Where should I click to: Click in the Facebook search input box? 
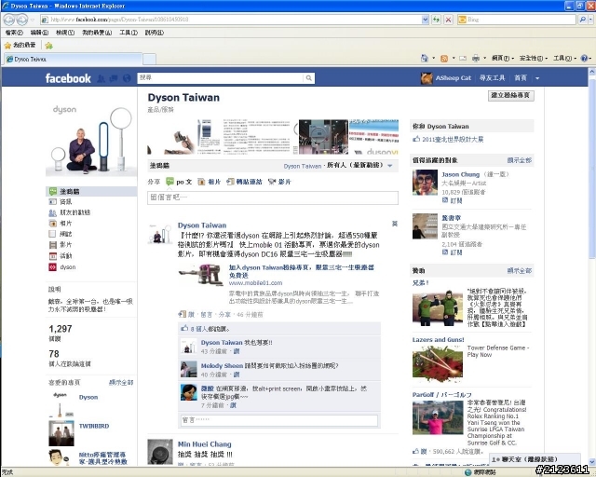point(221,78)
